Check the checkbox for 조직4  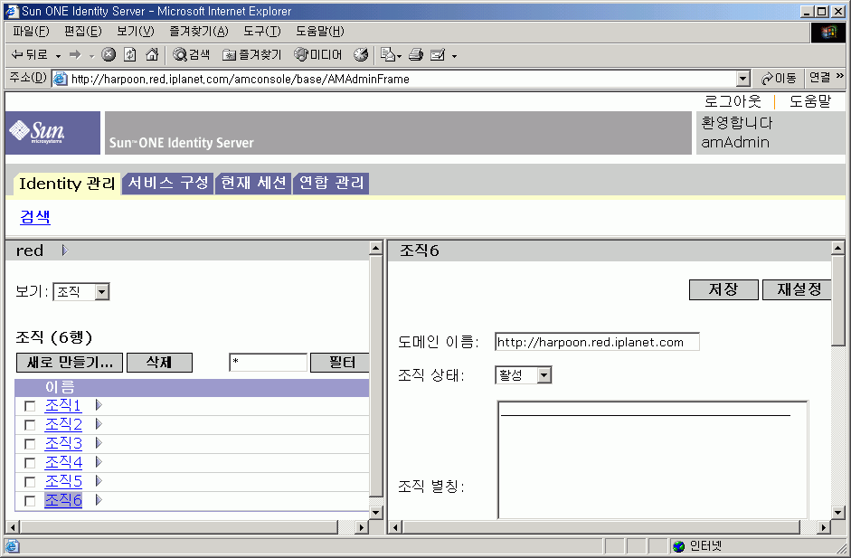tap(30, 463)
